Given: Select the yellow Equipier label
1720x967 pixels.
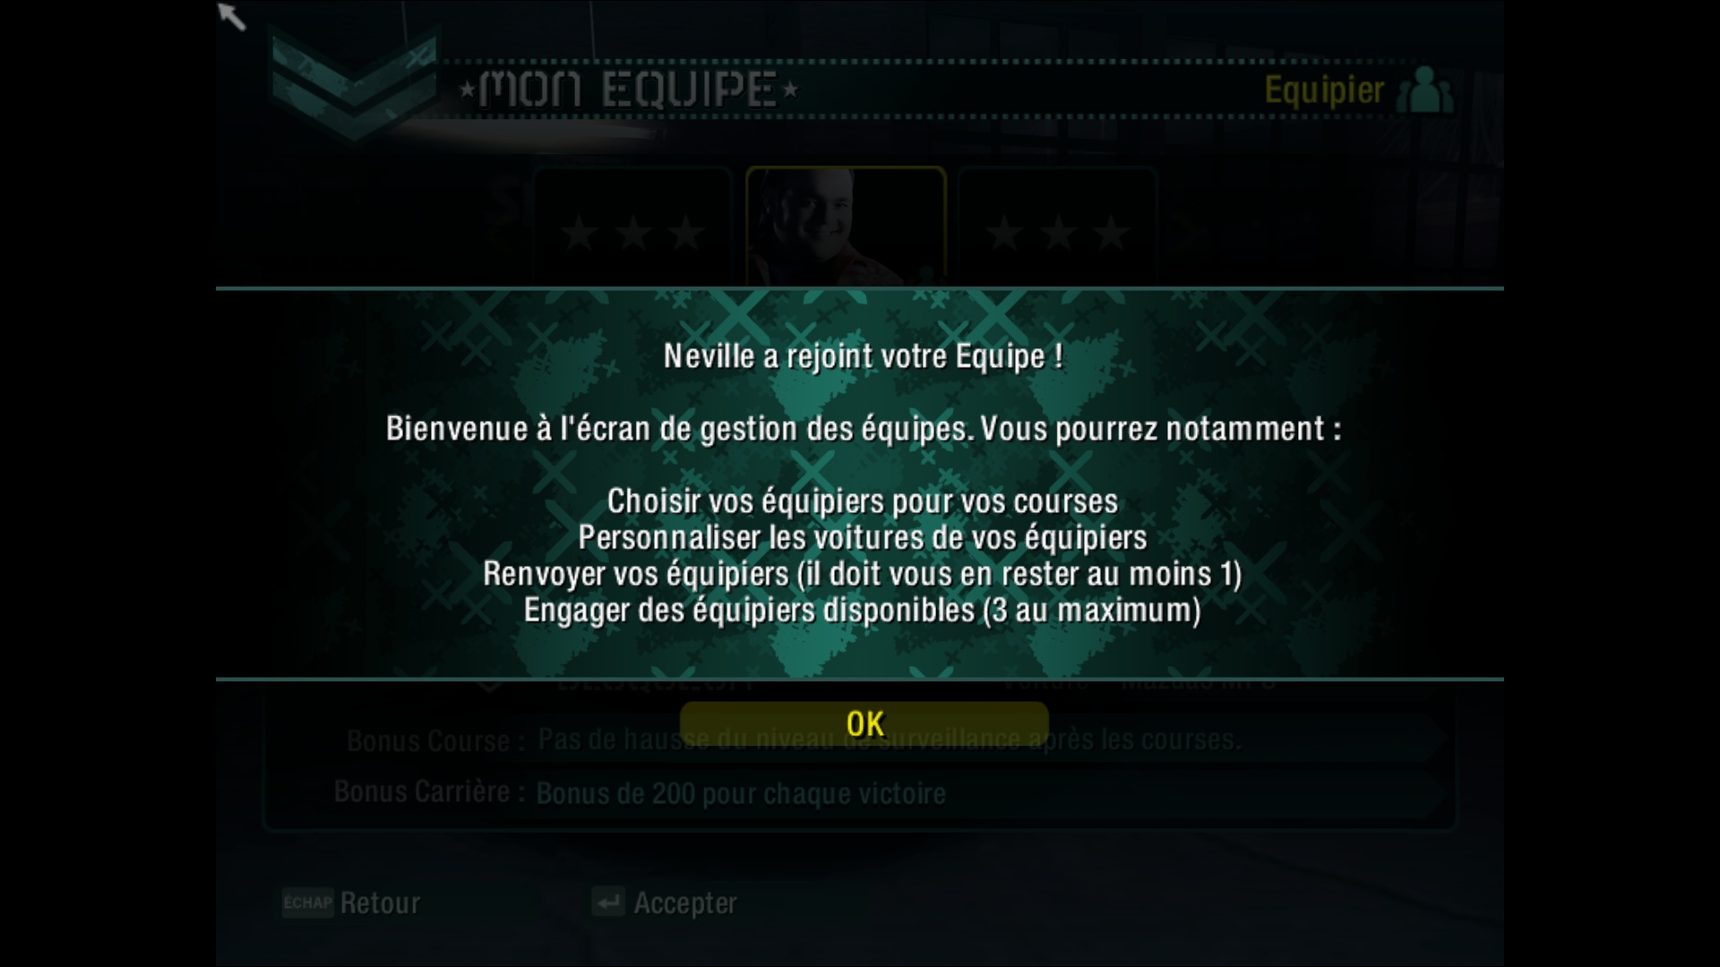Looking at the screenshot, I should (x=1324, y=90).
